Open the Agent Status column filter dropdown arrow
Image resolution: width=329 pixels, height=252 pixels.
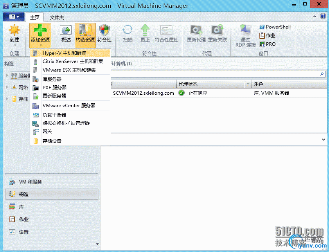coord(248,84)
